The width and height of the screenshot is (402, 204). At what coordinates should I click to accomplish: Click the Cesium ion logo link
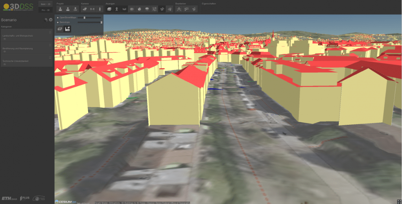point(63,202)
